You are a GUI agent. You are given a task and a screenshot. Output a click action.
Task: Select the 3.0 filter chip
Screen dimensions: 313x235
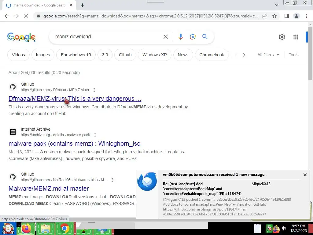(x=105, y=55)
